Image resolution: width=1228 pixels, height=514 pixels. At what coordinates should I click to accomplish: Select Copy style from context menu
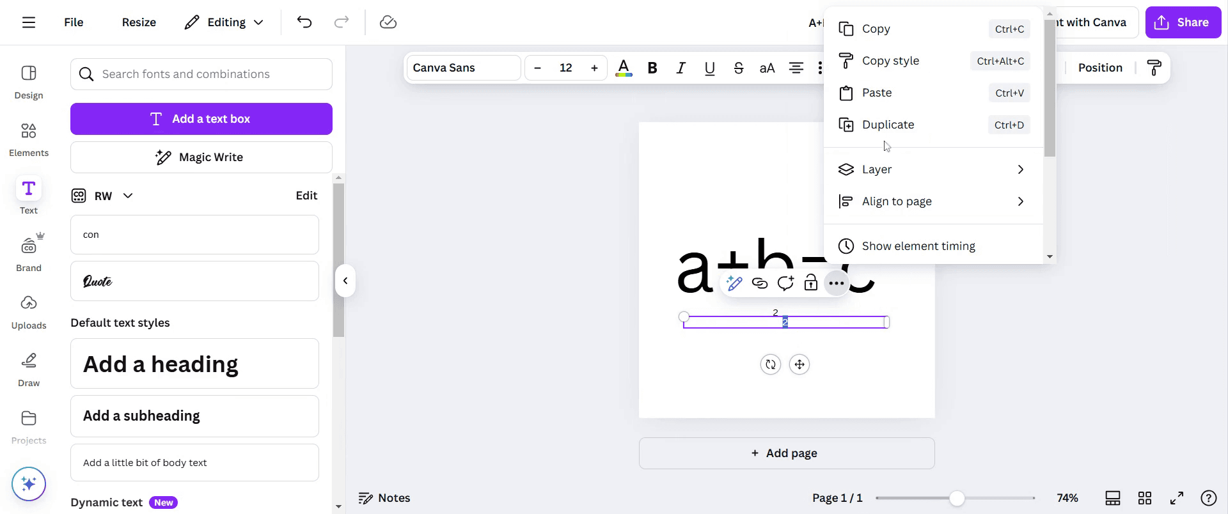click(934, 61)
